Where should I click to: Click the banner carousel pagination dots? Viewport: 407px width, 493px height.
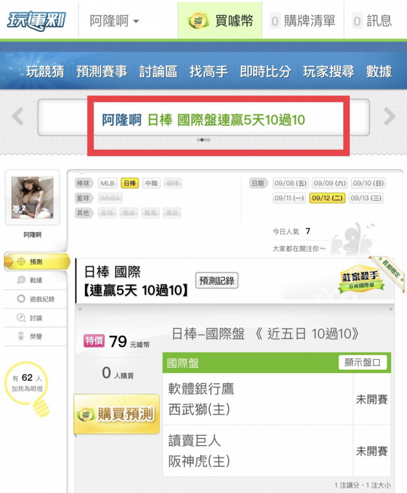[203, 140]
